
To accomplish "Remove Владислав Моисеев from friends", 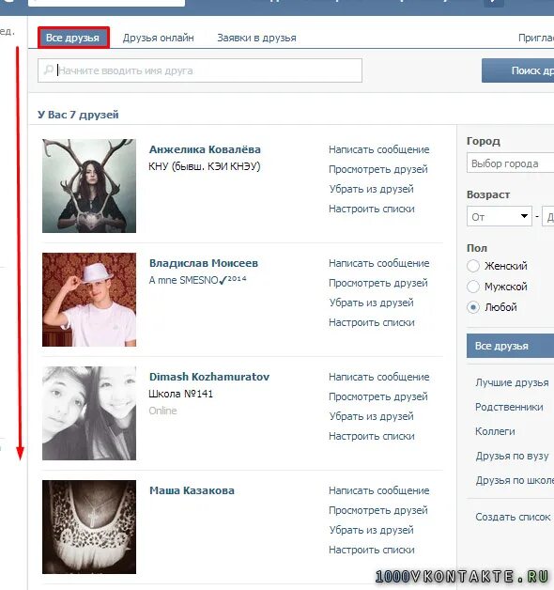I will coord(371,303).
